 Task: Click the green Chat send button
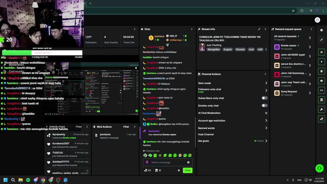[188, 170]
